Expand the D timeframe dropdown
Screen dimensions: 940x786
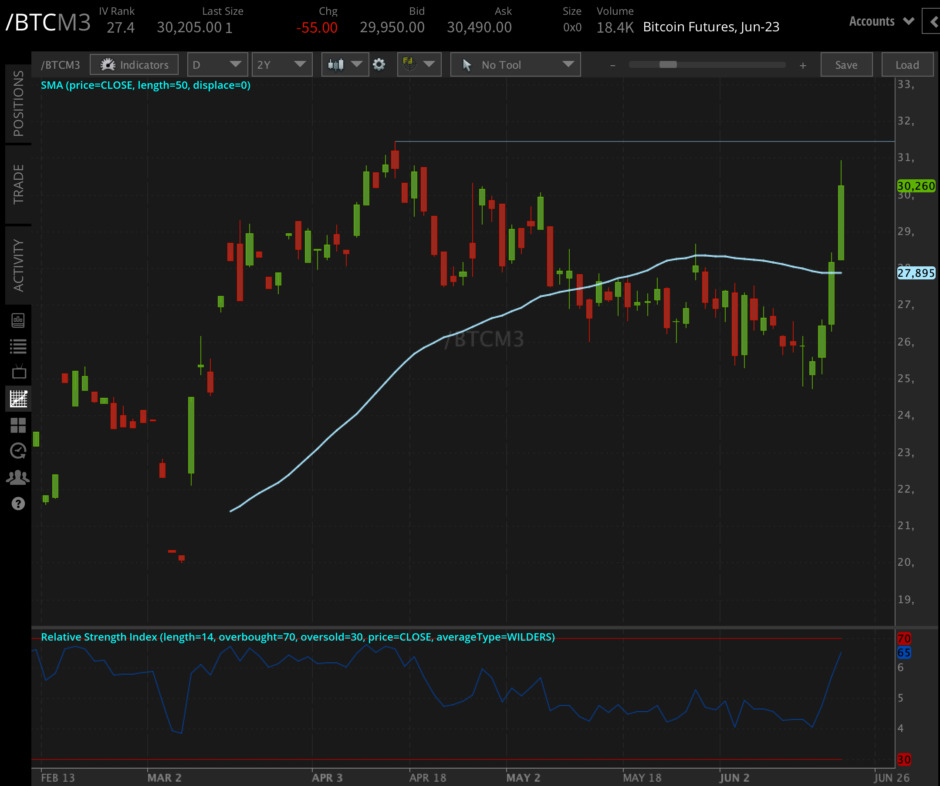pyautogui.click(x=217, y=65)
